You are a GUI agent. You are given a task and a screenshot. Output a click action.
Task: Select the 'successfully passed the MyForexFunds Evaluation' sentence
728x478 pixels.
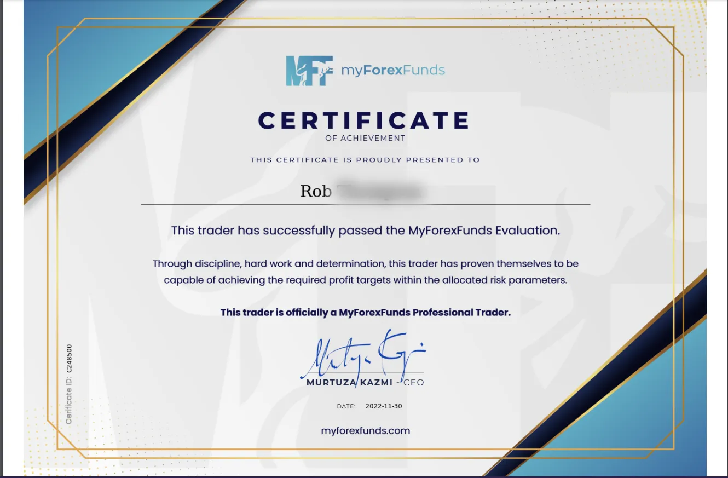[366, 231]
